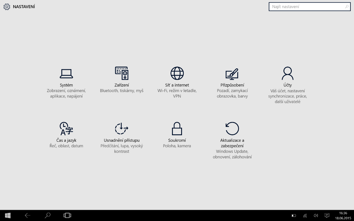Open Síť a internet globe icon
The image size is (354, 221).
click(177, 73)
